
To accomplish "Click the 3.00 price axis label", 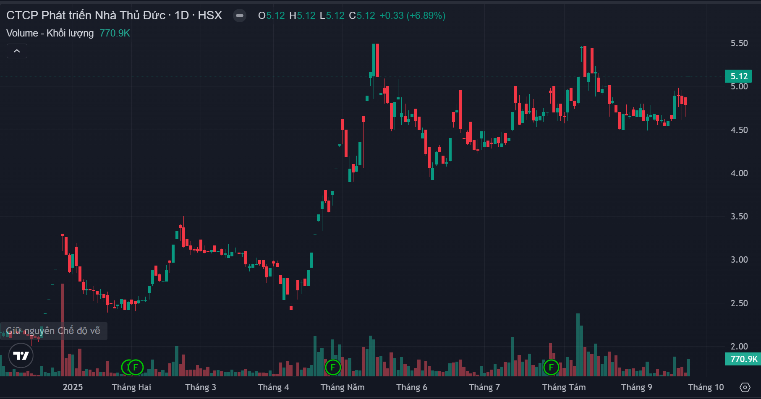I will tap(739, 260).
